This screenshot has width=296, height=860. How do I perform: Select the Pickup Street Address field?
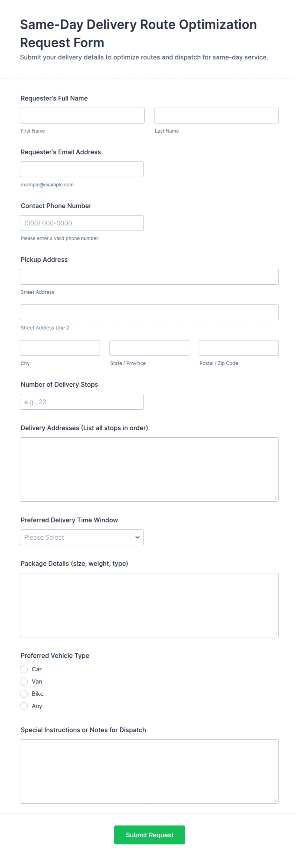pyautogui.click(x=149, y=277)
